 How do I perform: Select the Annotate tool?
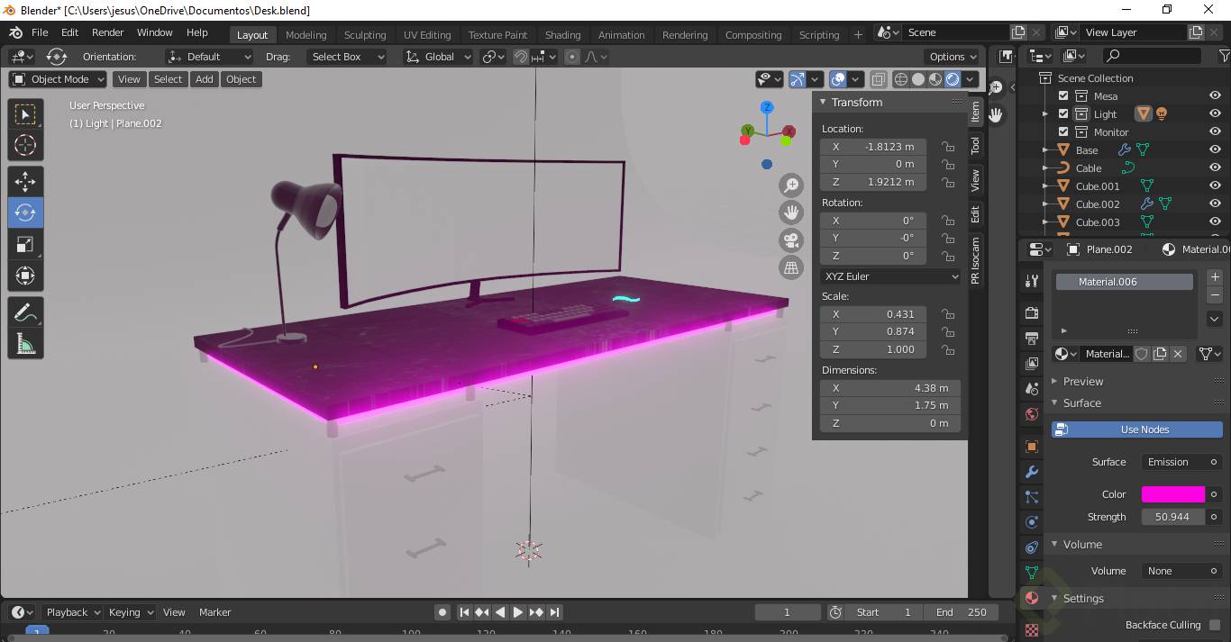point(25,311)
